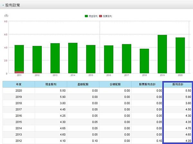Select the 2013 green bar in chart
This screenshot has width=193, height=144.
coord(55,58)
